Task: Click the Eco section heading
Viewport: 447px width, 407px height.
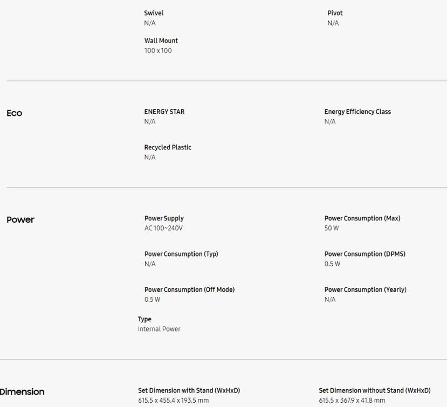Action: (15, 113)
